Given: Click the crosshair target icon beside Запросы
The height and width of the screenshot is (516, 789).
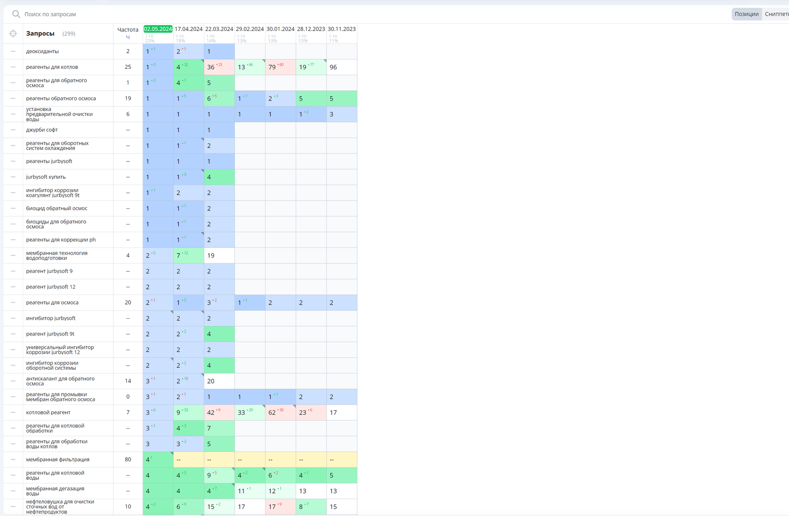Looking at the screenshot, I should click(x=13, y=34).
